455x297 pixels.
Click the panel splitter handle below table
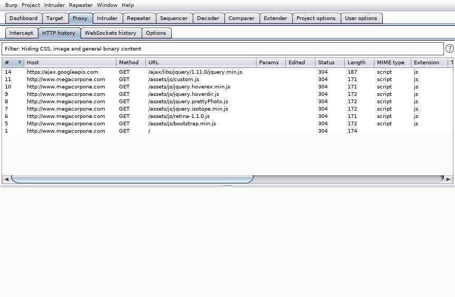[227, 186]
